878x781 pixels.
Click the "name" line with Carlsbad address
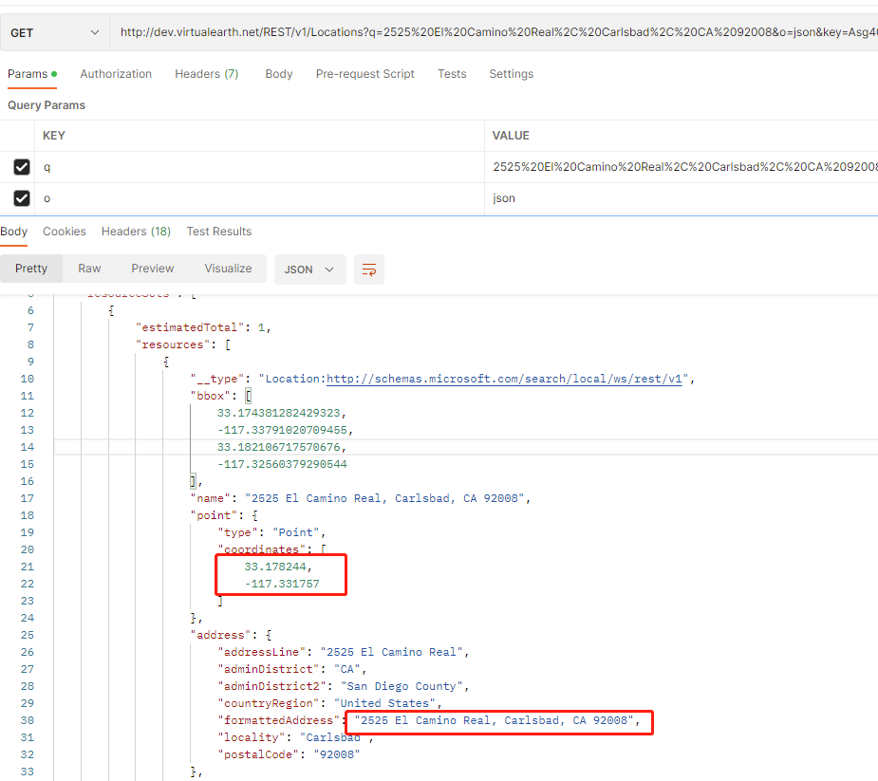[x=360, y=498]
